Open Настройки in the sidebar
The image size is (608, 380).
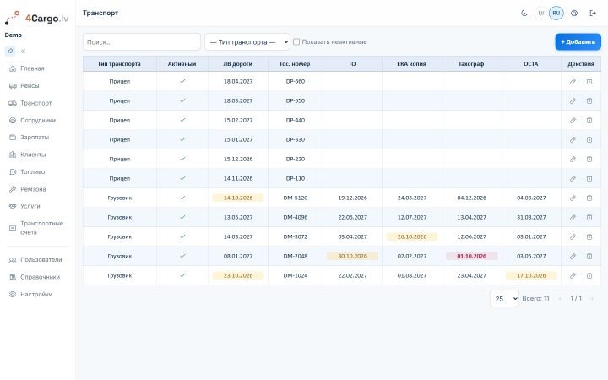(x=37, y=295)
